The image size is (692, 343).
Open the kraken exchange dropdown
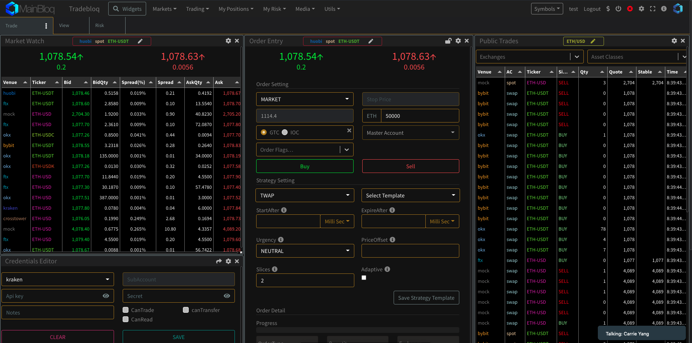pyautogui.click(x=58, y=279)
